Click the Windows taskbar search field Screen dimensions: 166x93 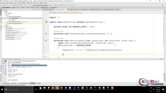point(19,90)
